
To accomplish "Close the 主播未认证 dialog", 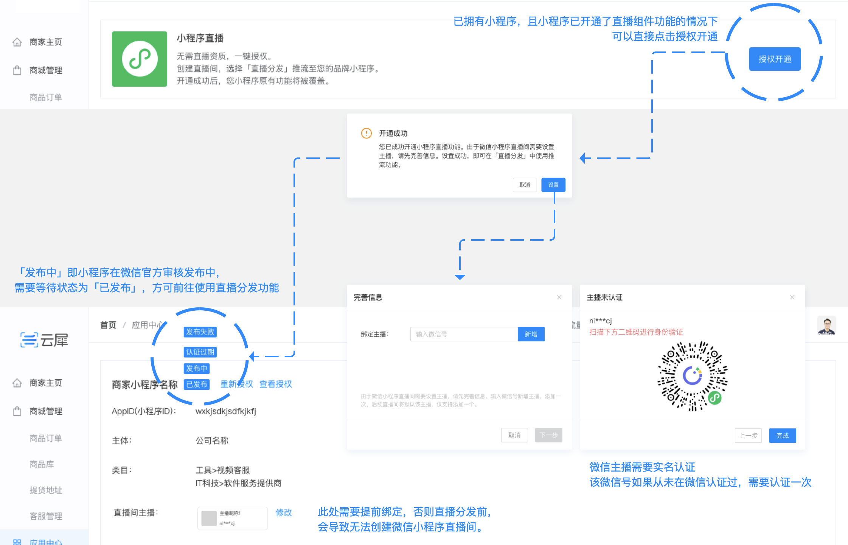I will 792,297.
